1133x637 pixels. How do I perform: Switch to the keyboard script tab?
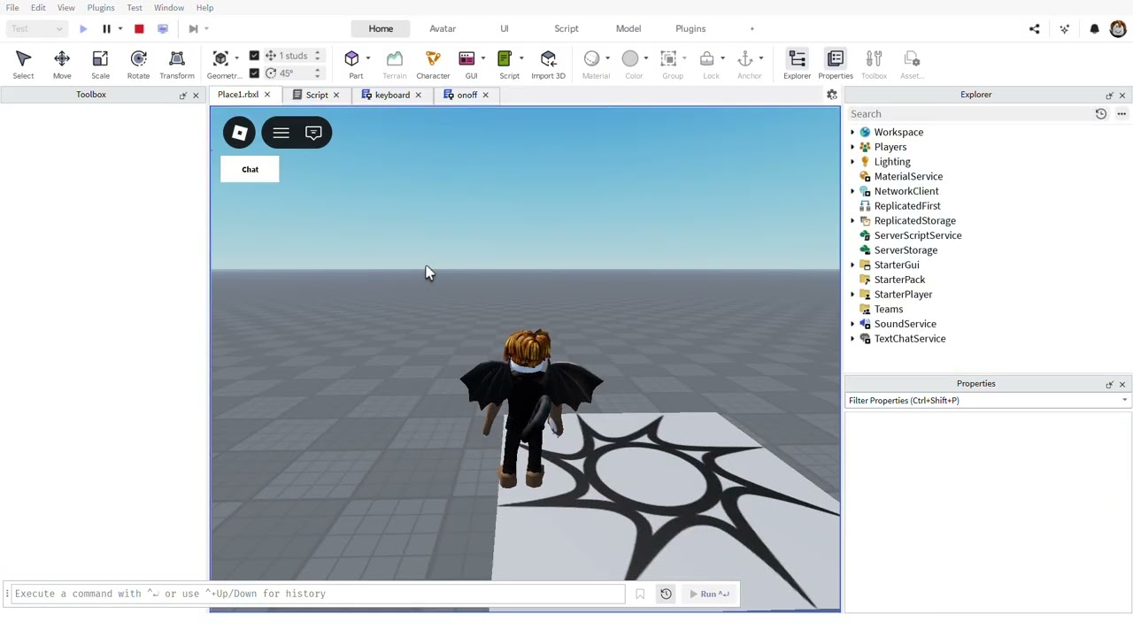pyautogui.click(x=392, y=95)
